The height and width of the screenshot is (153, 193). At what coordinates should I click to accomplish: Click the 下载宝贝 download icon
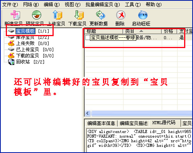(x=79, y=15)
